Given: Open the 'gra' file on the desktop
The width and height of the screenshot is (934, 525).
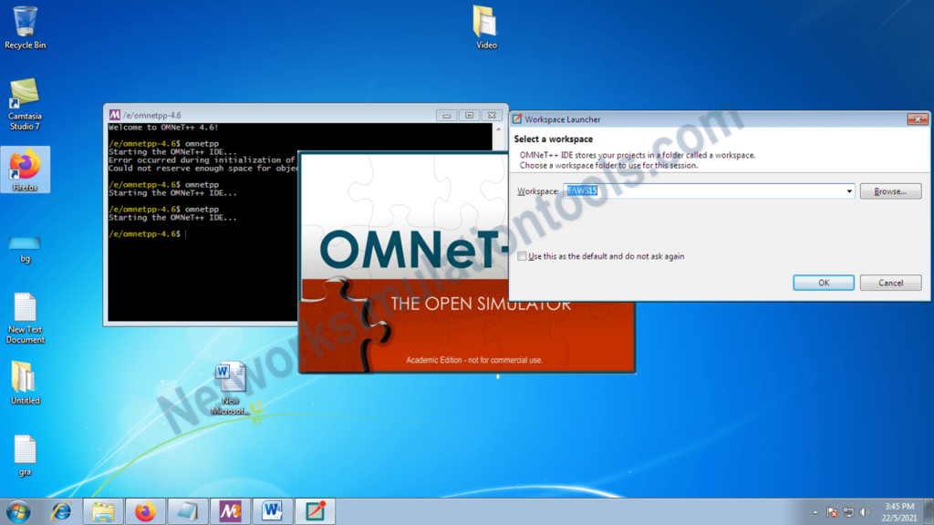Looking at the screenshot, I should (25, 451).
